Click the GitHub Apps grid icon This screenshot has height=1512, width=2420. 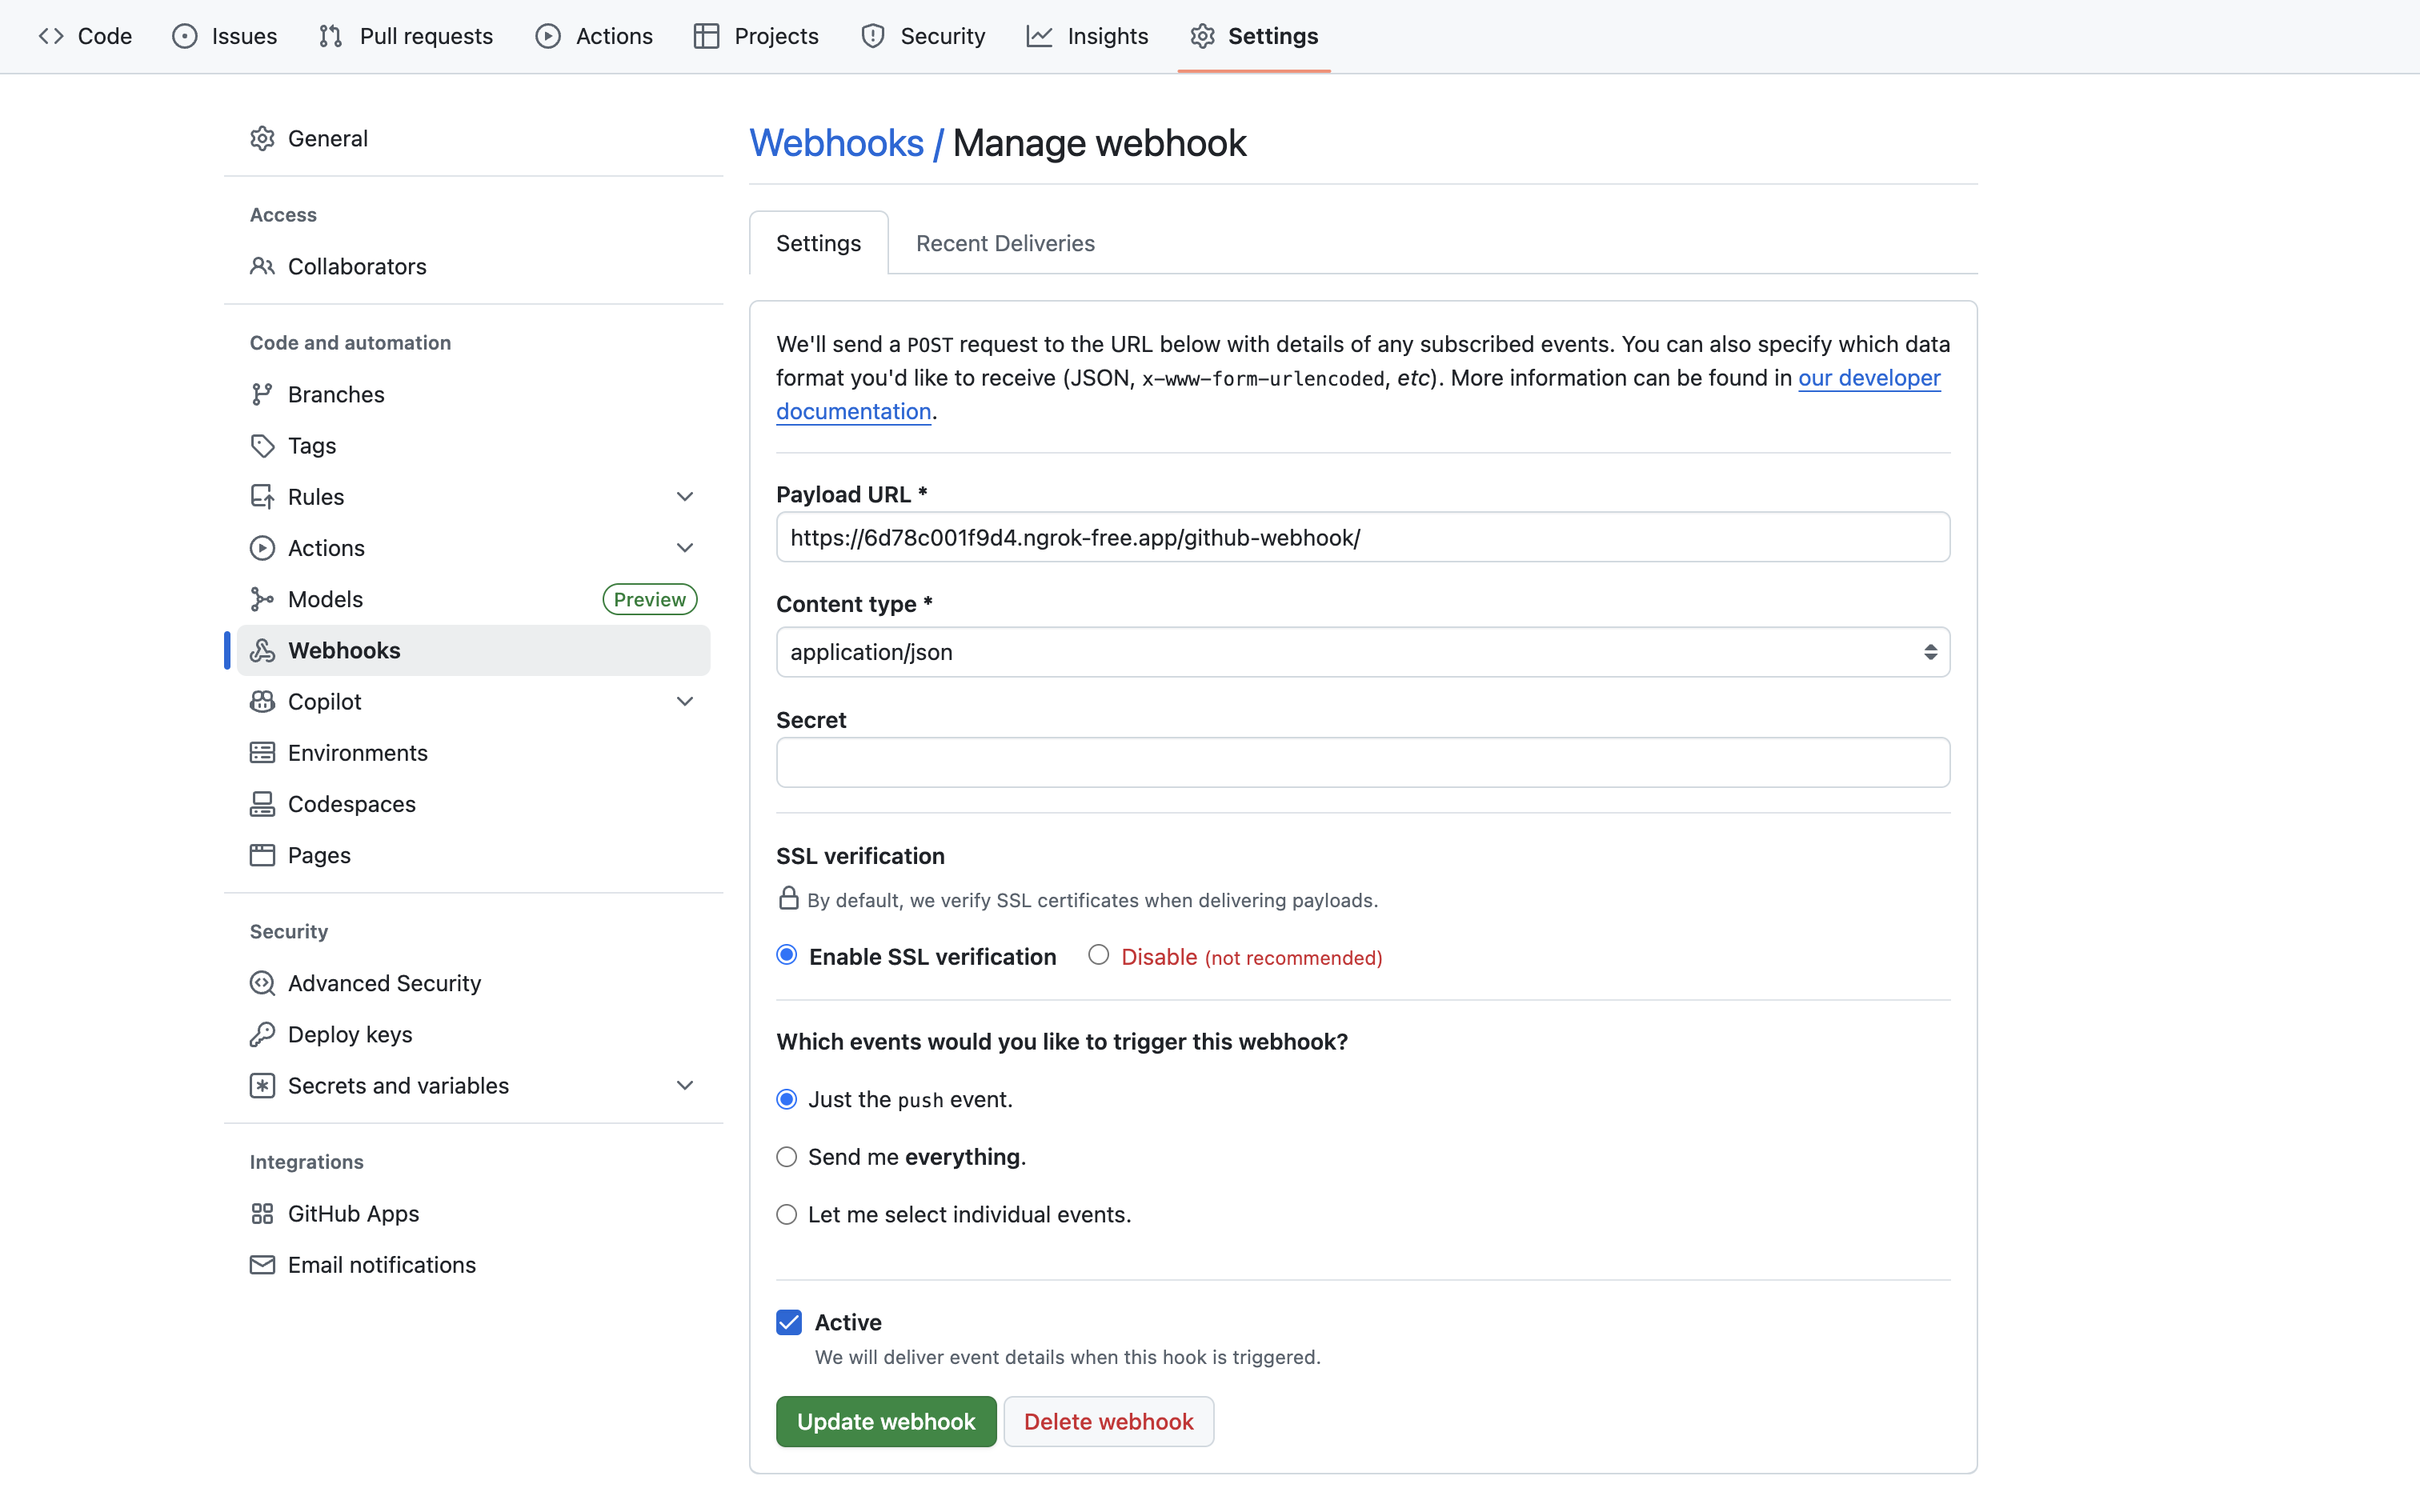[x=262, y=1213]
